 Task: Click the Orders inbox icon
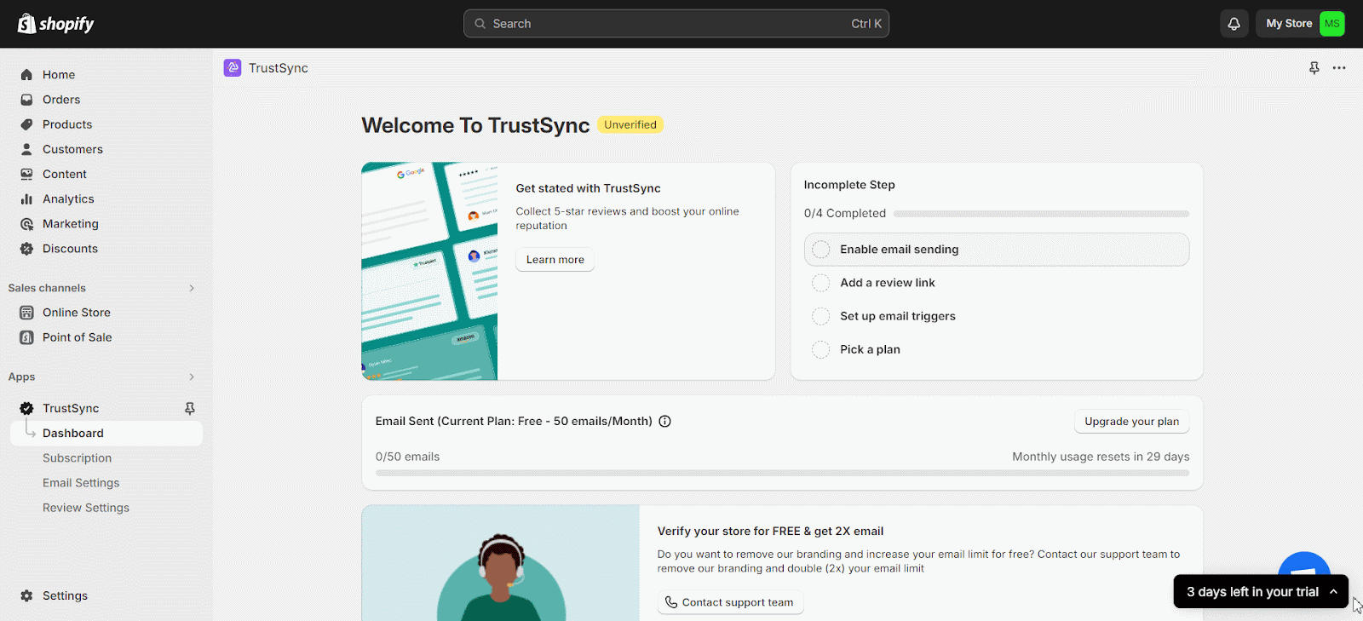(26, 100)
